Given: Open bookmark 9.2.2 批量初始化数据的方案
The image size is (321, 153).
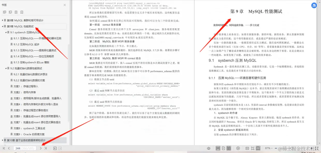Looking at the screenshot, I should 29,80.
